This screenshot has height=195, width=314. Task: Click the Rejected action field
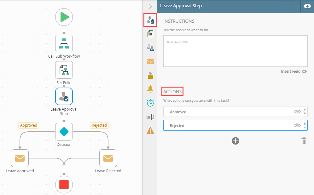point(235,125)
